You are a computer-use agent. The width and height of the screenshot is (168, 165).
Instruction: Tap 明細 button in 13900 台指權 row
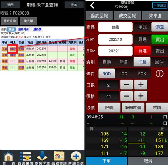(x=21, y=67)
